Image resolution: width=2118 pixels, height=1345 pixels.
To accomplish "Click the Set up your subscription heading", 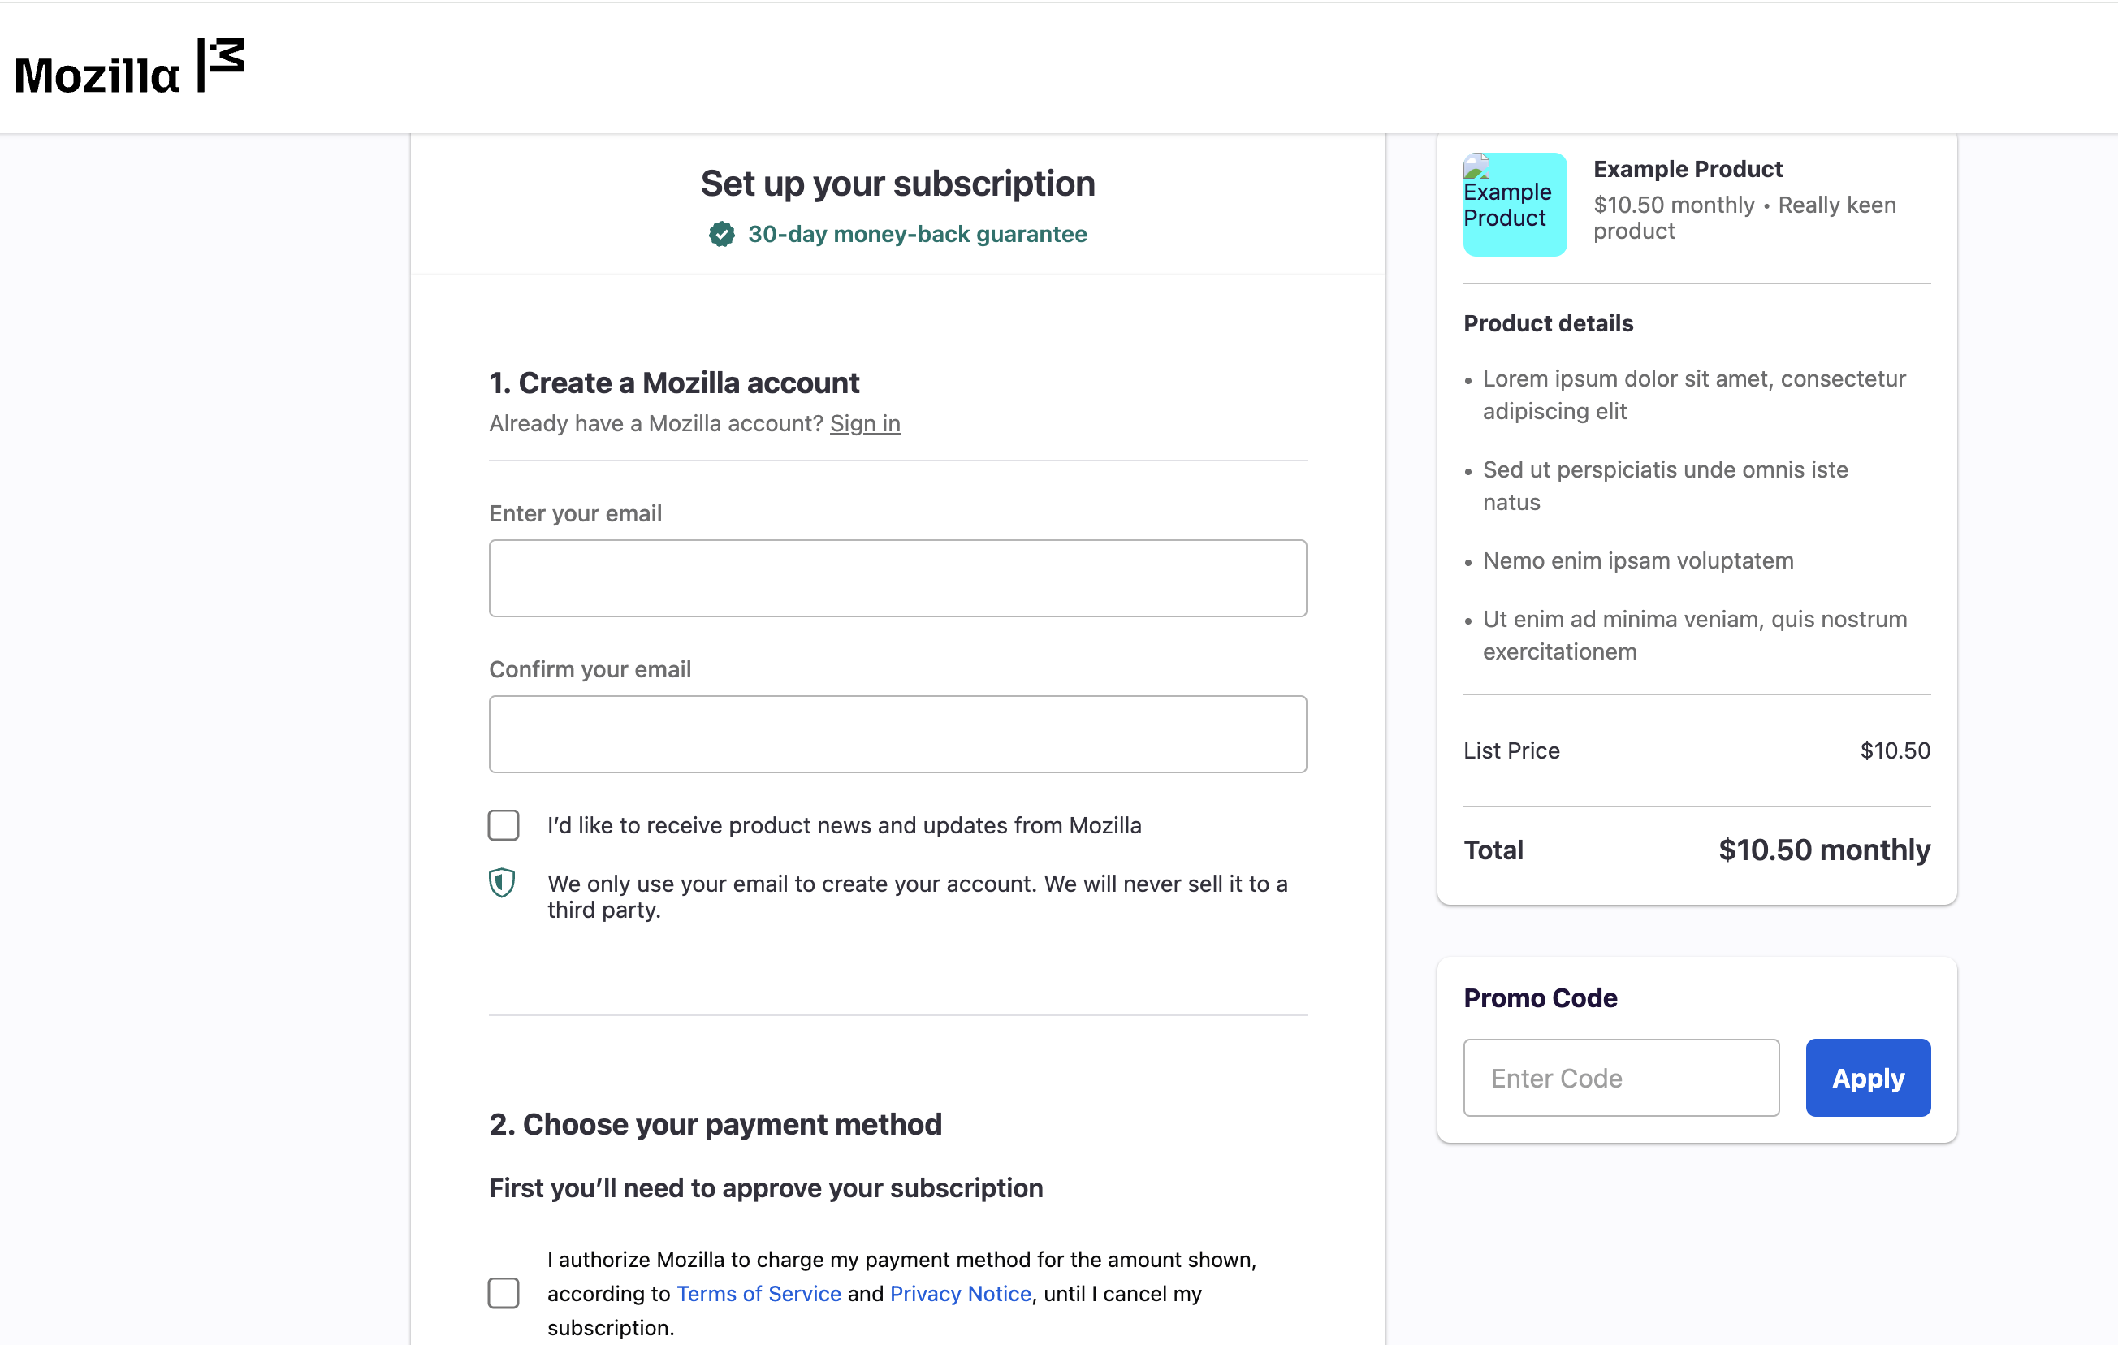I will tap(897, 184).
